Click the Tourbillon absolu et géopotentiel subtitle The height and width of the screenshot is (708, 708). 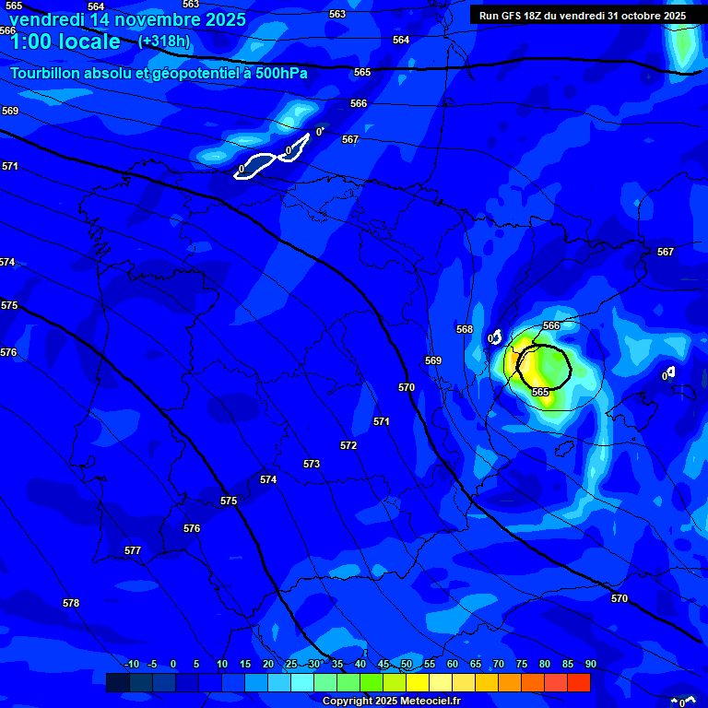159,73
